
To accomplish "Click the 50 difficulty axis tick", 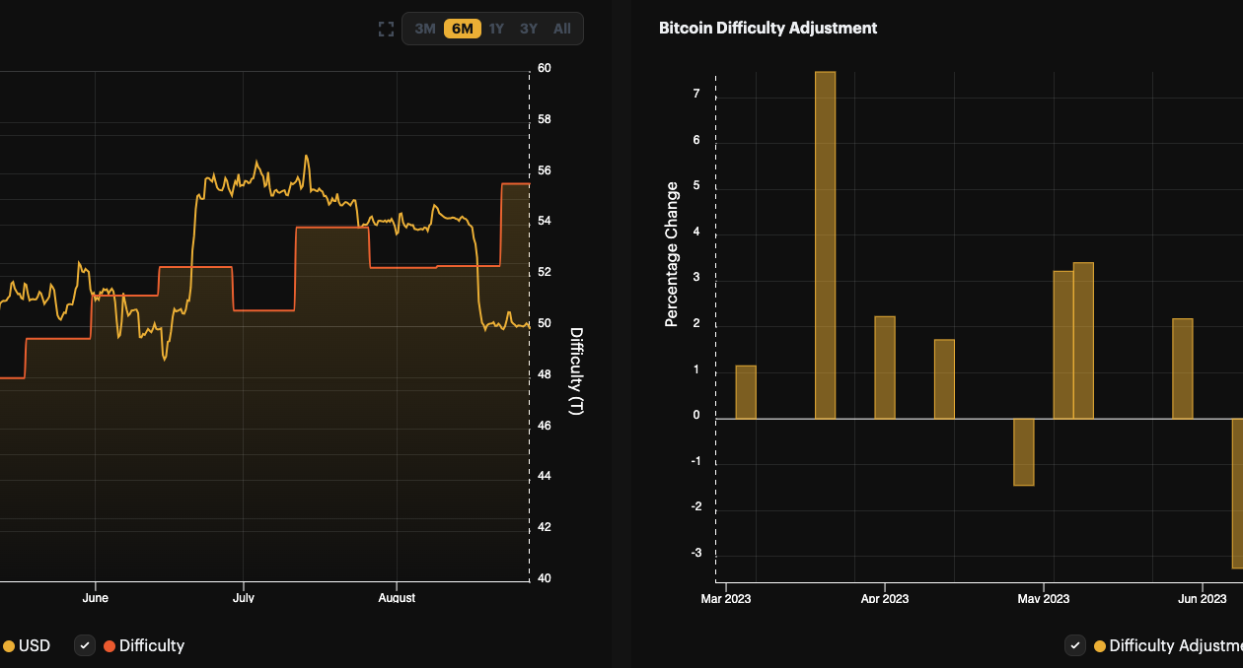I will 545,324.
